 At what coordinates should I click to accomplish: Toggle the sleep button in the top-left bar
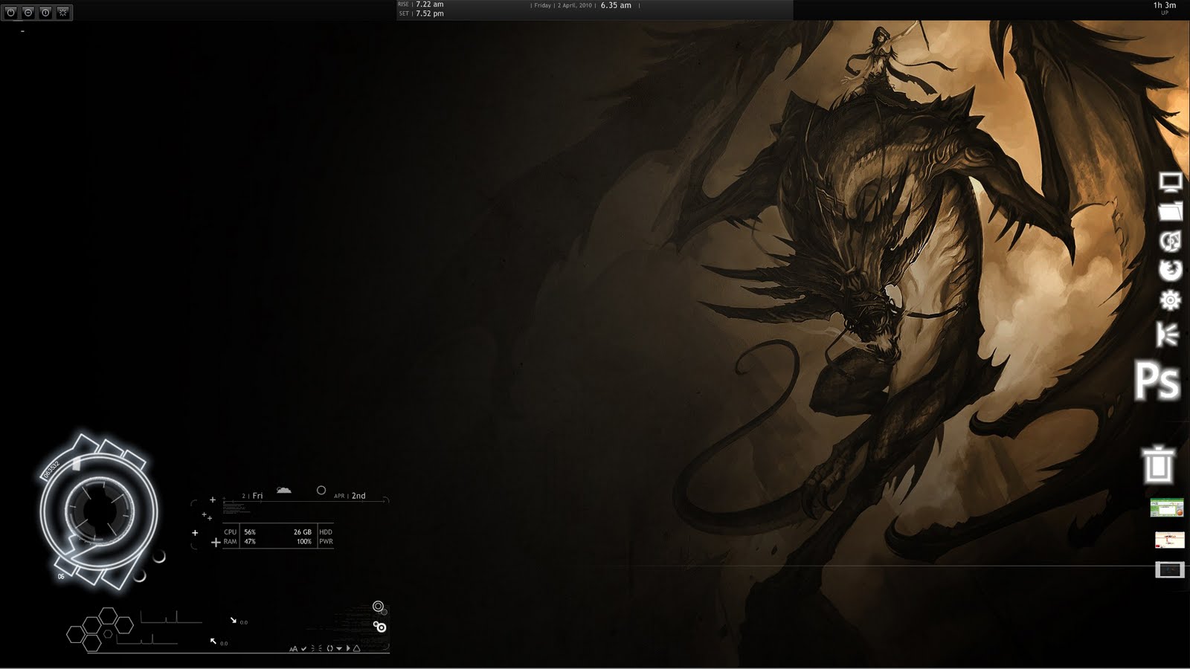[x=27, y=12]
